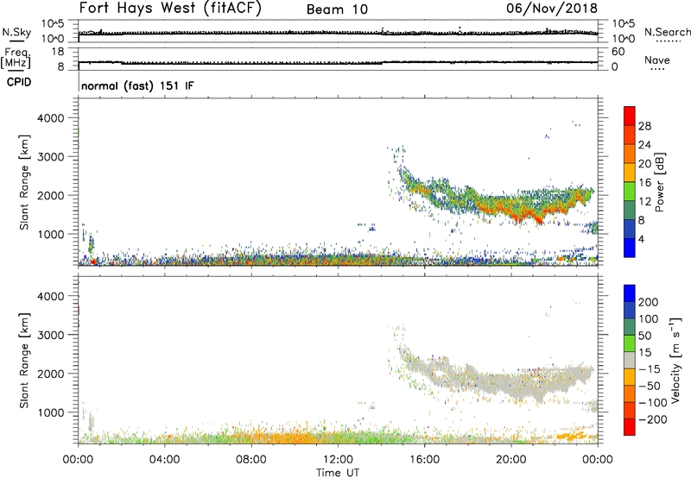This screenshot has height=478, width=691.
Task: Click the '1000' tick on velocity panel
Action: (51, 412)
